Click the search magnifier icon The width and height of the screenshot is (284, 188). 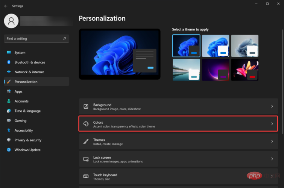[65, 38]
